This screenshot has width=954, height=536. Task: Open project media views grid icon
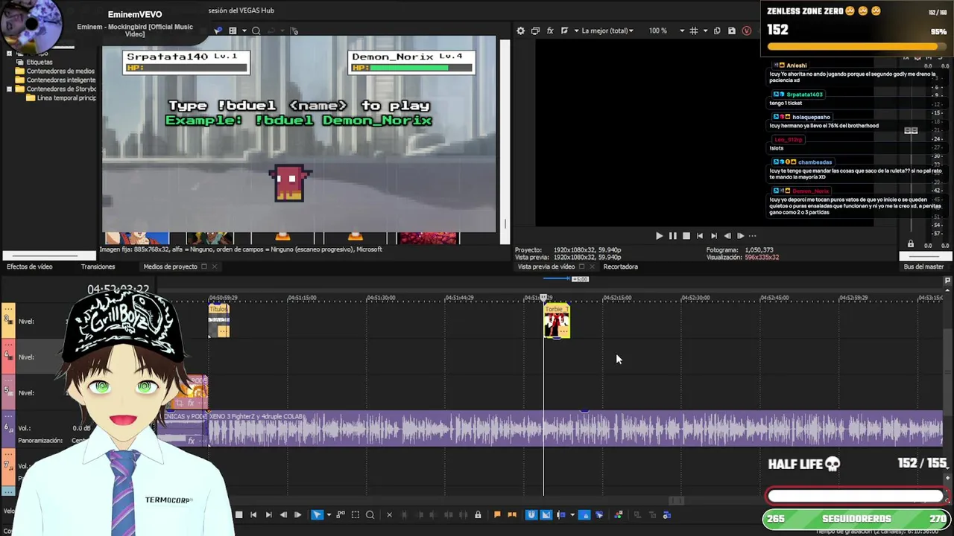[233, 31]
